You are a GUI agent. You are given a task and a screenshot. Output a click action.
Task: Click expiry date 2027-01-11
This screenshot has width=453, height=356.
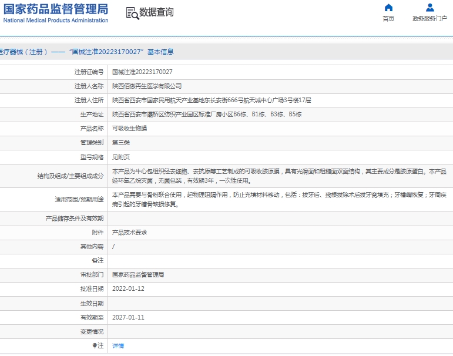coord(128,318)
